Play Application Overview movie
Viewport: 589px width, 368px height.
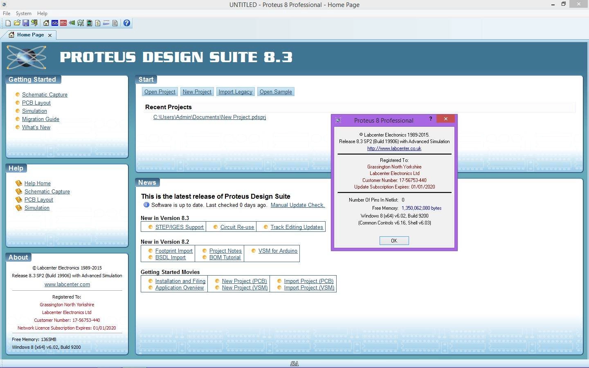tap(180, 287)
